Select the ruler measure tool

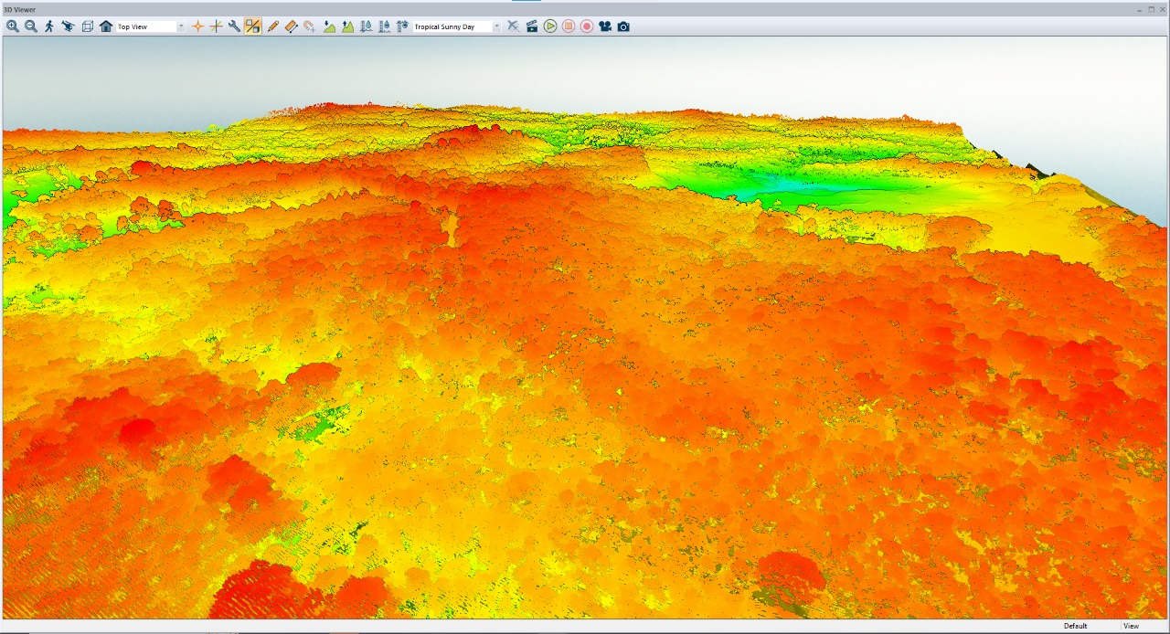pos(291,26)
